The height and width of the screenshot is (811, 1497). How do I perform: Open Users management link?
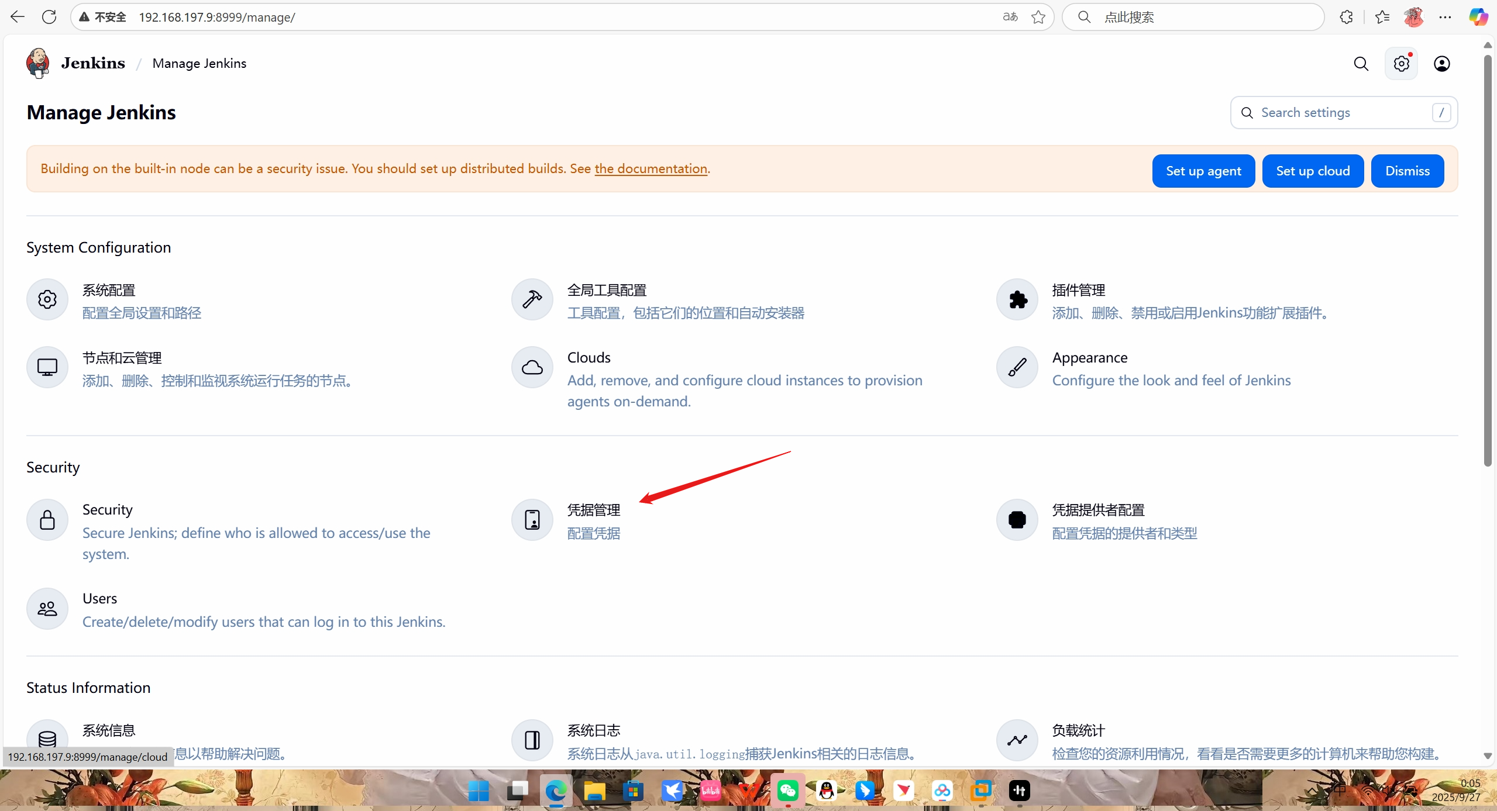[x=99, y=598]
